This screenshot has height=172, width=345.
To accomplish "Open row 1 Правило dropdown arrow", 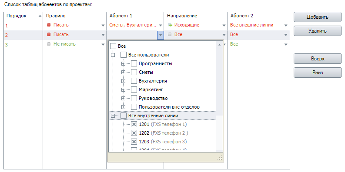I will pyautogui.click(x=103, y=25).
